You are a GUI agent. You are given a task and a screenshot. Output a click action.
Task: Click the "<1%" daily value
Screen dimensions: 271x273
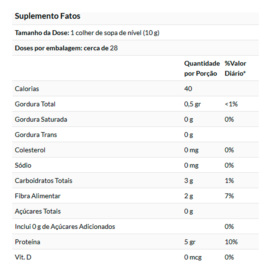(231, 104)
